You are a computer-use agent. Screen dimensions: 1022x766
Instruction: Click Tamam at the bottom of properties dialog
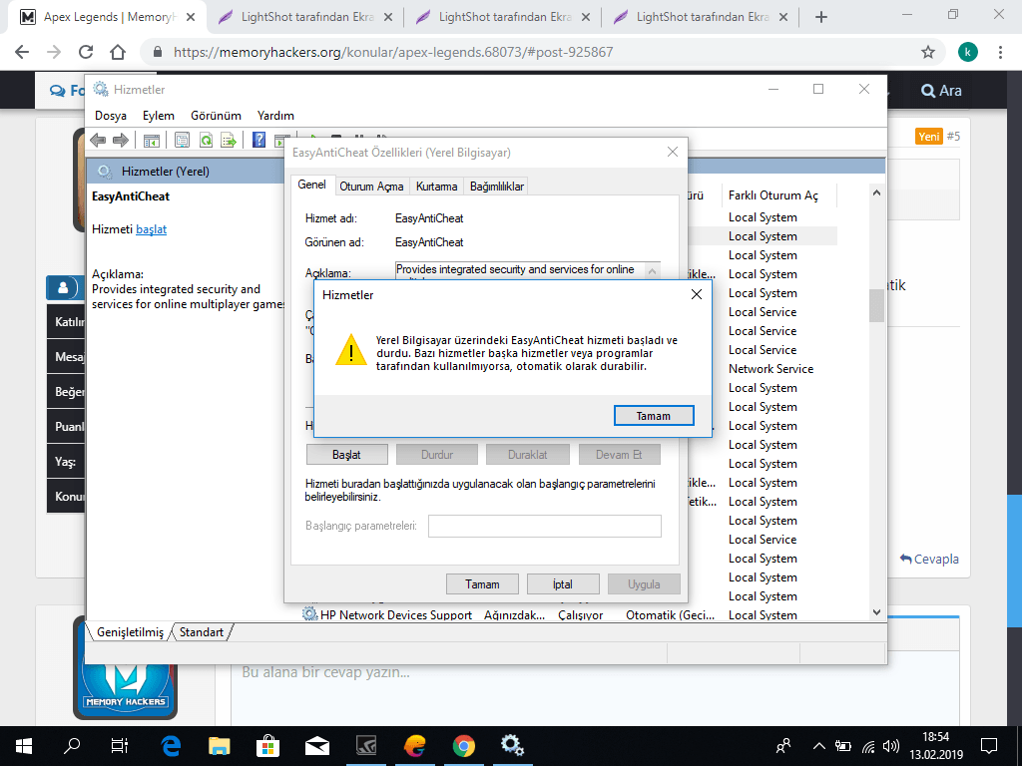(x=482, y=584)
